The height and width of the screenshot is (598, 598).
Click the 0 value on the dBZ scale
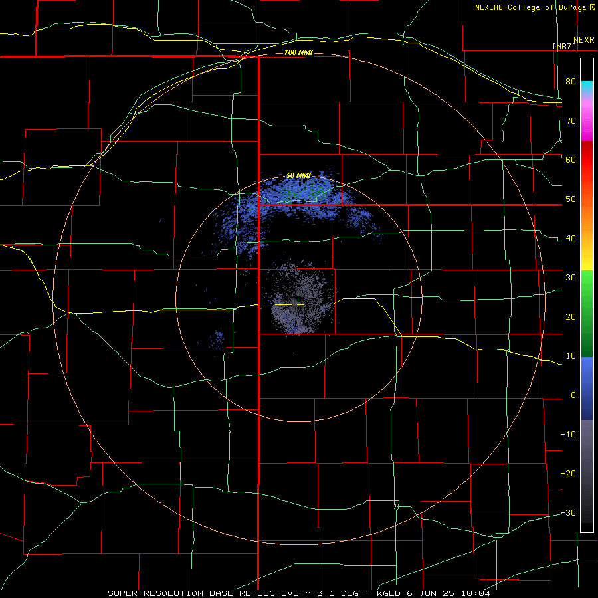click(573, 395)
